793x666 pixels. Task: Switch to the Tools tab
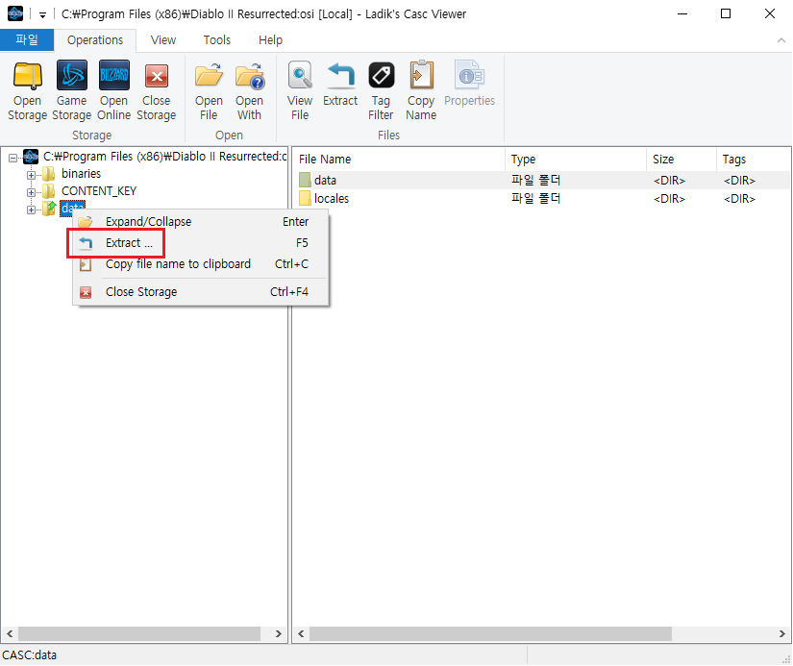(x=217, y=40)
